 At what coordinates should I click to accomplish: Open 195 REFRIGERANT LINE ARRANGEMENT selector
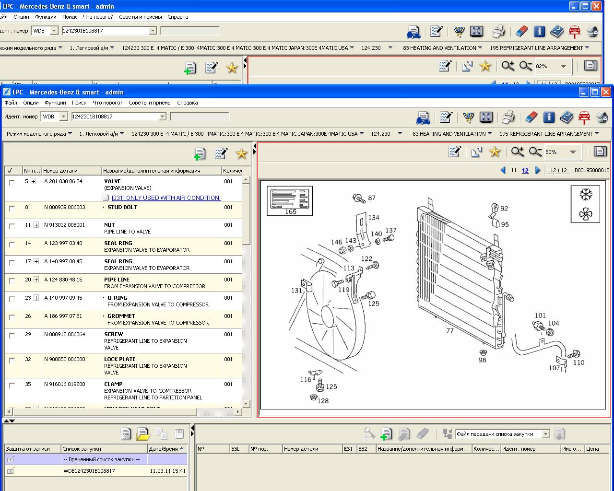(549, 134)
